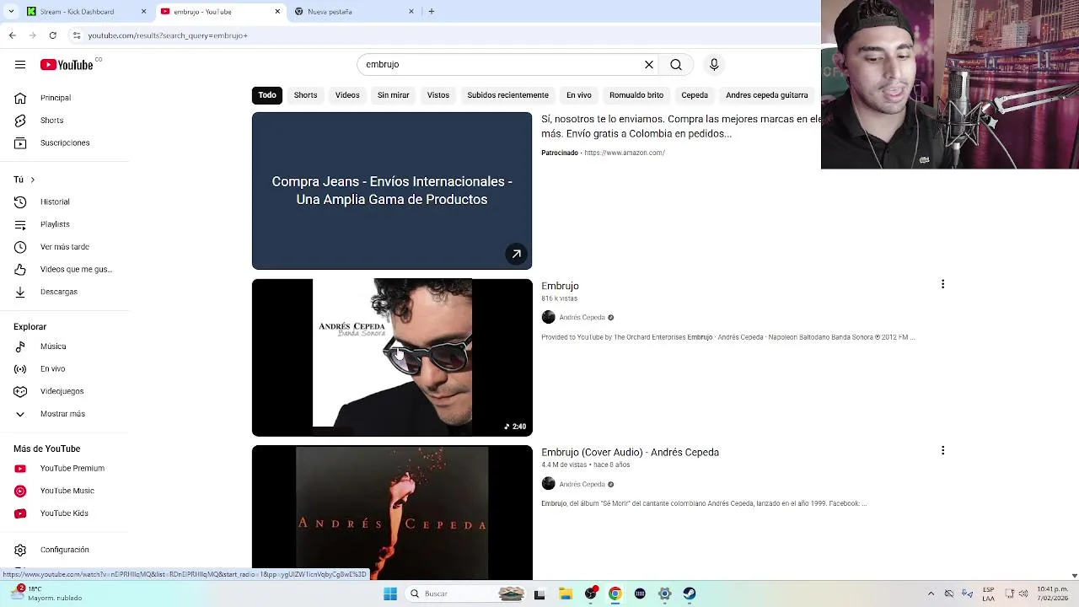Select the Romualdo brito filter chip
The height and width of the screenshot is (607, 1079).
[x=636, y=95]
